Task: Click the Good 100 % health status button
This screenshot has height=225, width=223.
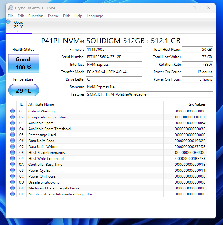Action: pyautogui.click(x=24, y=63)
